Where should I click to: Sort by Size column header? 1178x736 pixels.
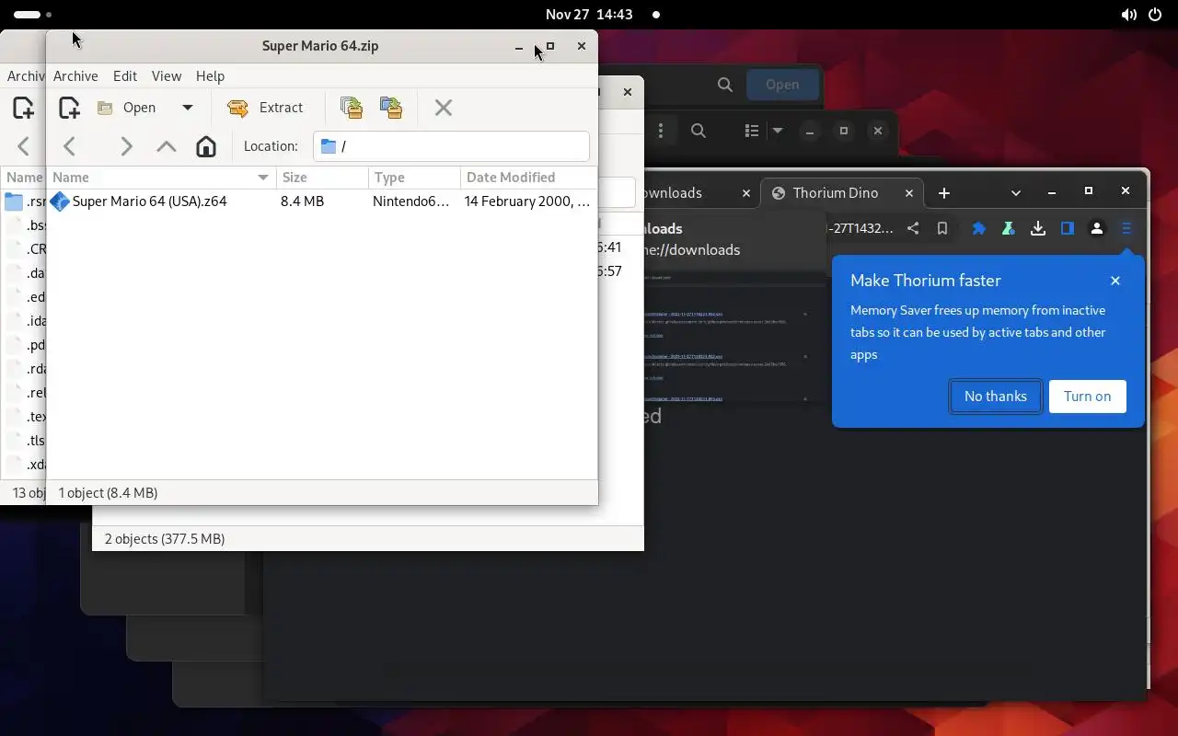point(322,178)
